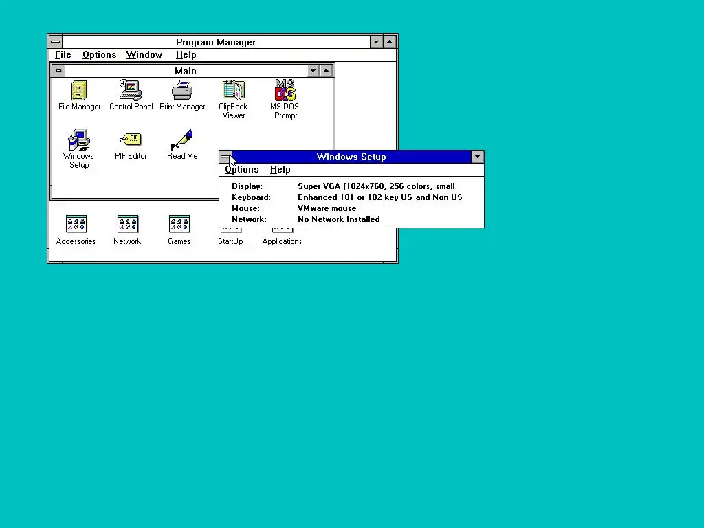The width and height of the screenshot is (704, 528).
Task: Click the VMware mouse value
Action: coord(327,208)
